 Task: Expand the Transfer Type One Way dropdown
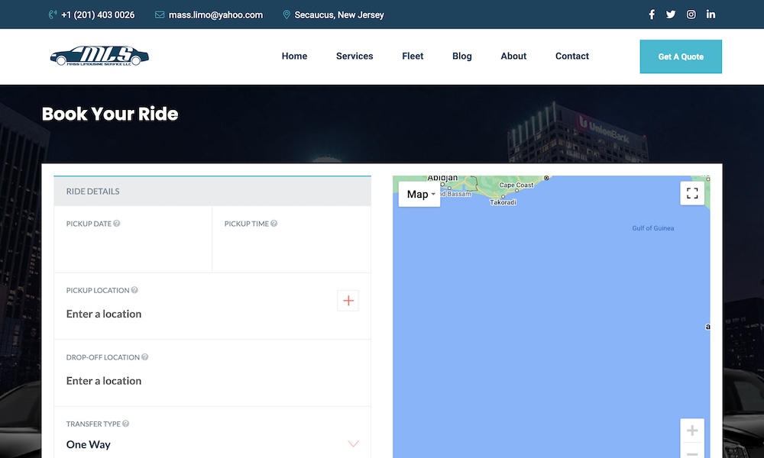click(353, 444)
